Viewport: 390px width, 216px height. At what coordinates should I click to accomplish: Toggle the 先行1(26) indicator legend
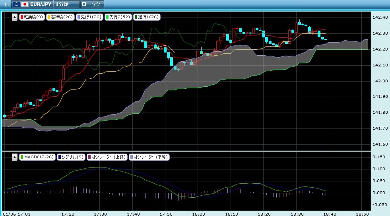(x=89, y=17)
